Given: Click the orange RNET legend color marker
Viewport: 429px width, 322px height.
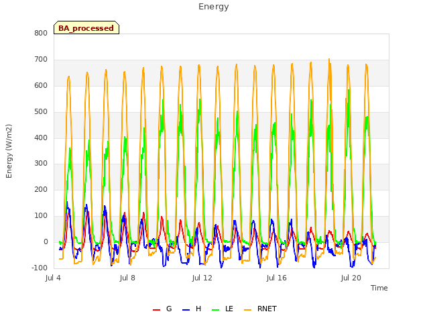Looking at the screenshot, I should [247, 310].
